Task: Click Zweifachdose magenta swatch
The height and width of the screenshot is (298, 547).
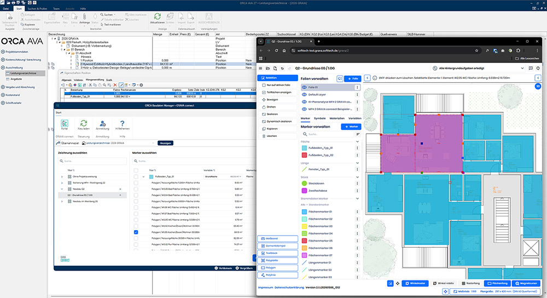Action: coord(304,191)
